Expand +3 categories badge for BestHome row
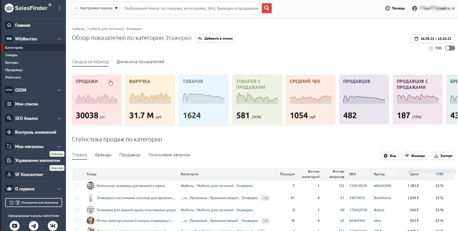This screenshot has width=458, height=231. click(x=266, y=198)
